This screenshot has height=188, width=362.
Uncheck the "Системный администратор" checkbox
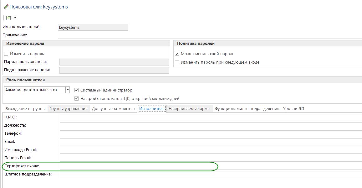pos(77,90)
